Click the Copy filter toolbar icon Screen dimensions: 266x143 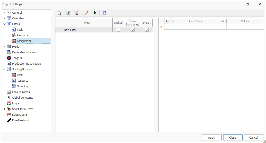tap(68, 13)
